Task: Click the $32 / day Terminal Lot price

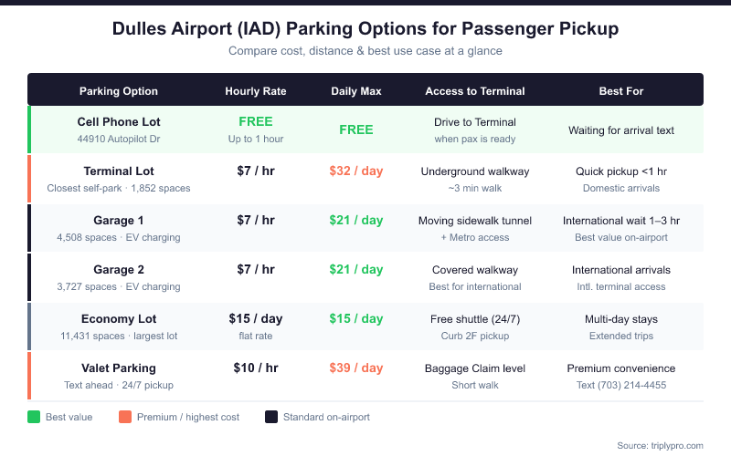Action: [356, 171]
